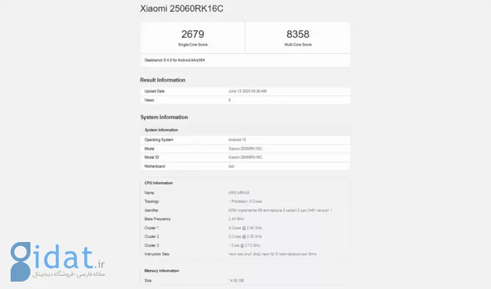
Task: Click the memory 'Size' row label
Action: point(148,280)
